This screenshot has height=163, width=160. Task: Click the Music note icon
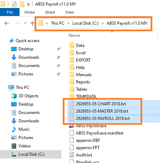14,129
